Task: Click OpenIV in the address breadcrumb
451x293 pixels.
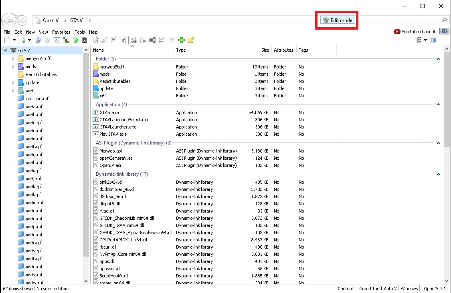Action: click(x=51, y=20)
